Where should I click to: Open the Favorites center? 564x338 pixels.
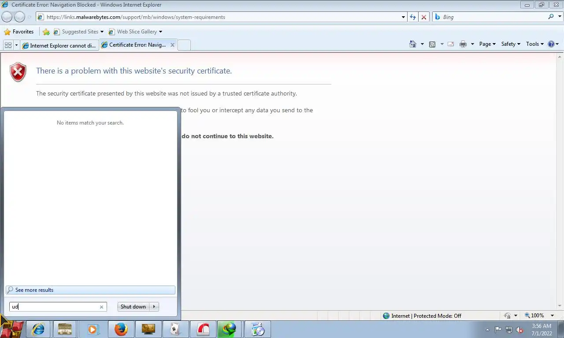(19, 32)
